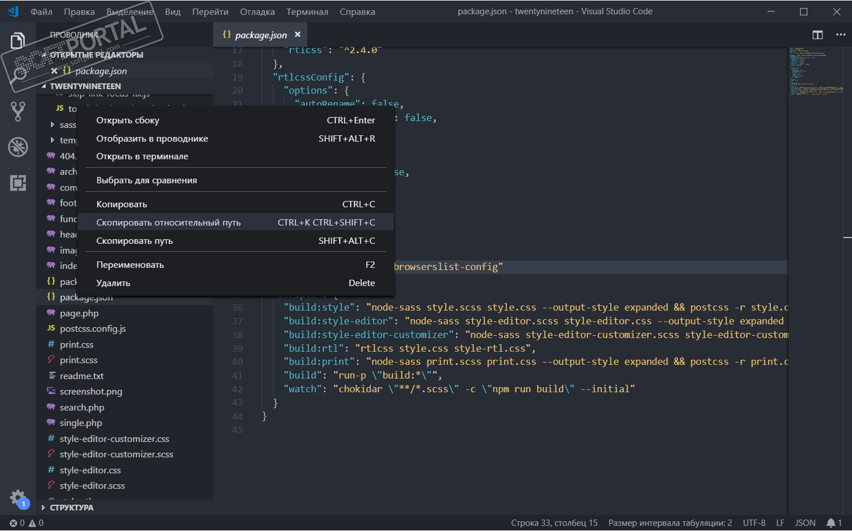The width and height of the screenshot is (852, 531).
Task: Open the Extensions view
Action: point(18,183)
